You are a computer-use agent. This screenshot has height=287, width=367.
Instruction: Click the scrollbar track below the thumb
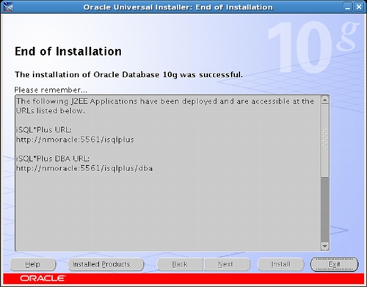324,209
